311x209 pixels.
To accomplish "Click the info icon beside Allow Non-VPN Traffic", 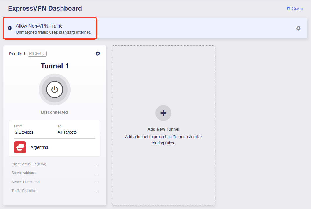I will (x=10, y=28).
